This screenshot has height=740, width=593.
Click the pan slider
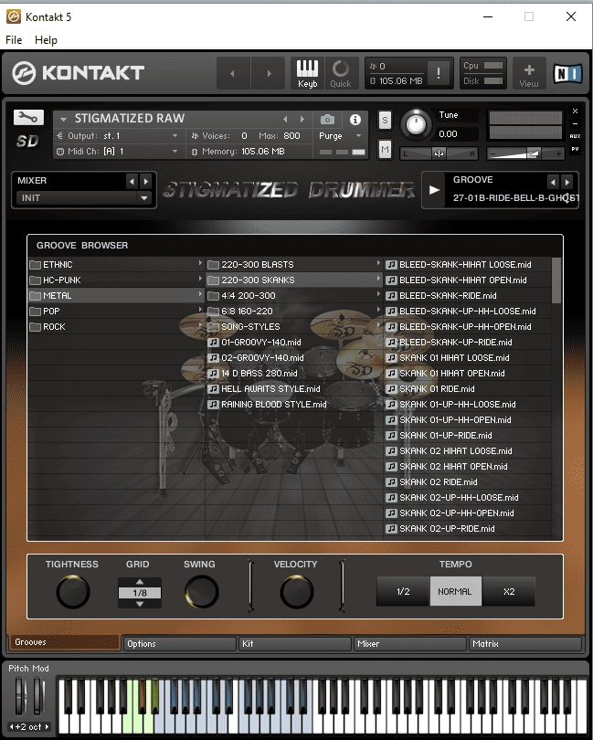coord(439,153)
